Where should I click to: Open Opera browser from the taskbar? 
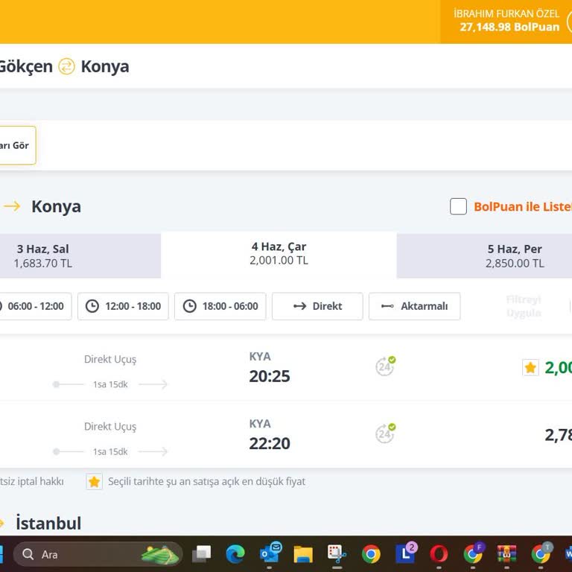(x=439, y=554)
